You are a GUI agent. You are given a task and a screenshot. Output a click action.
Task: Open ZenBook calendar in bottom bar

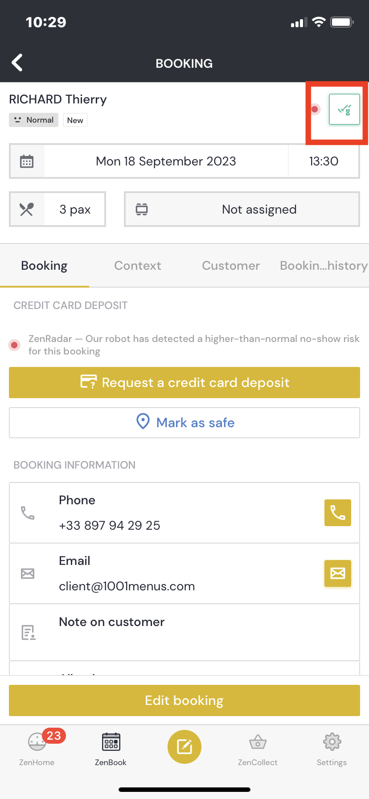click(x=111, y=748)
